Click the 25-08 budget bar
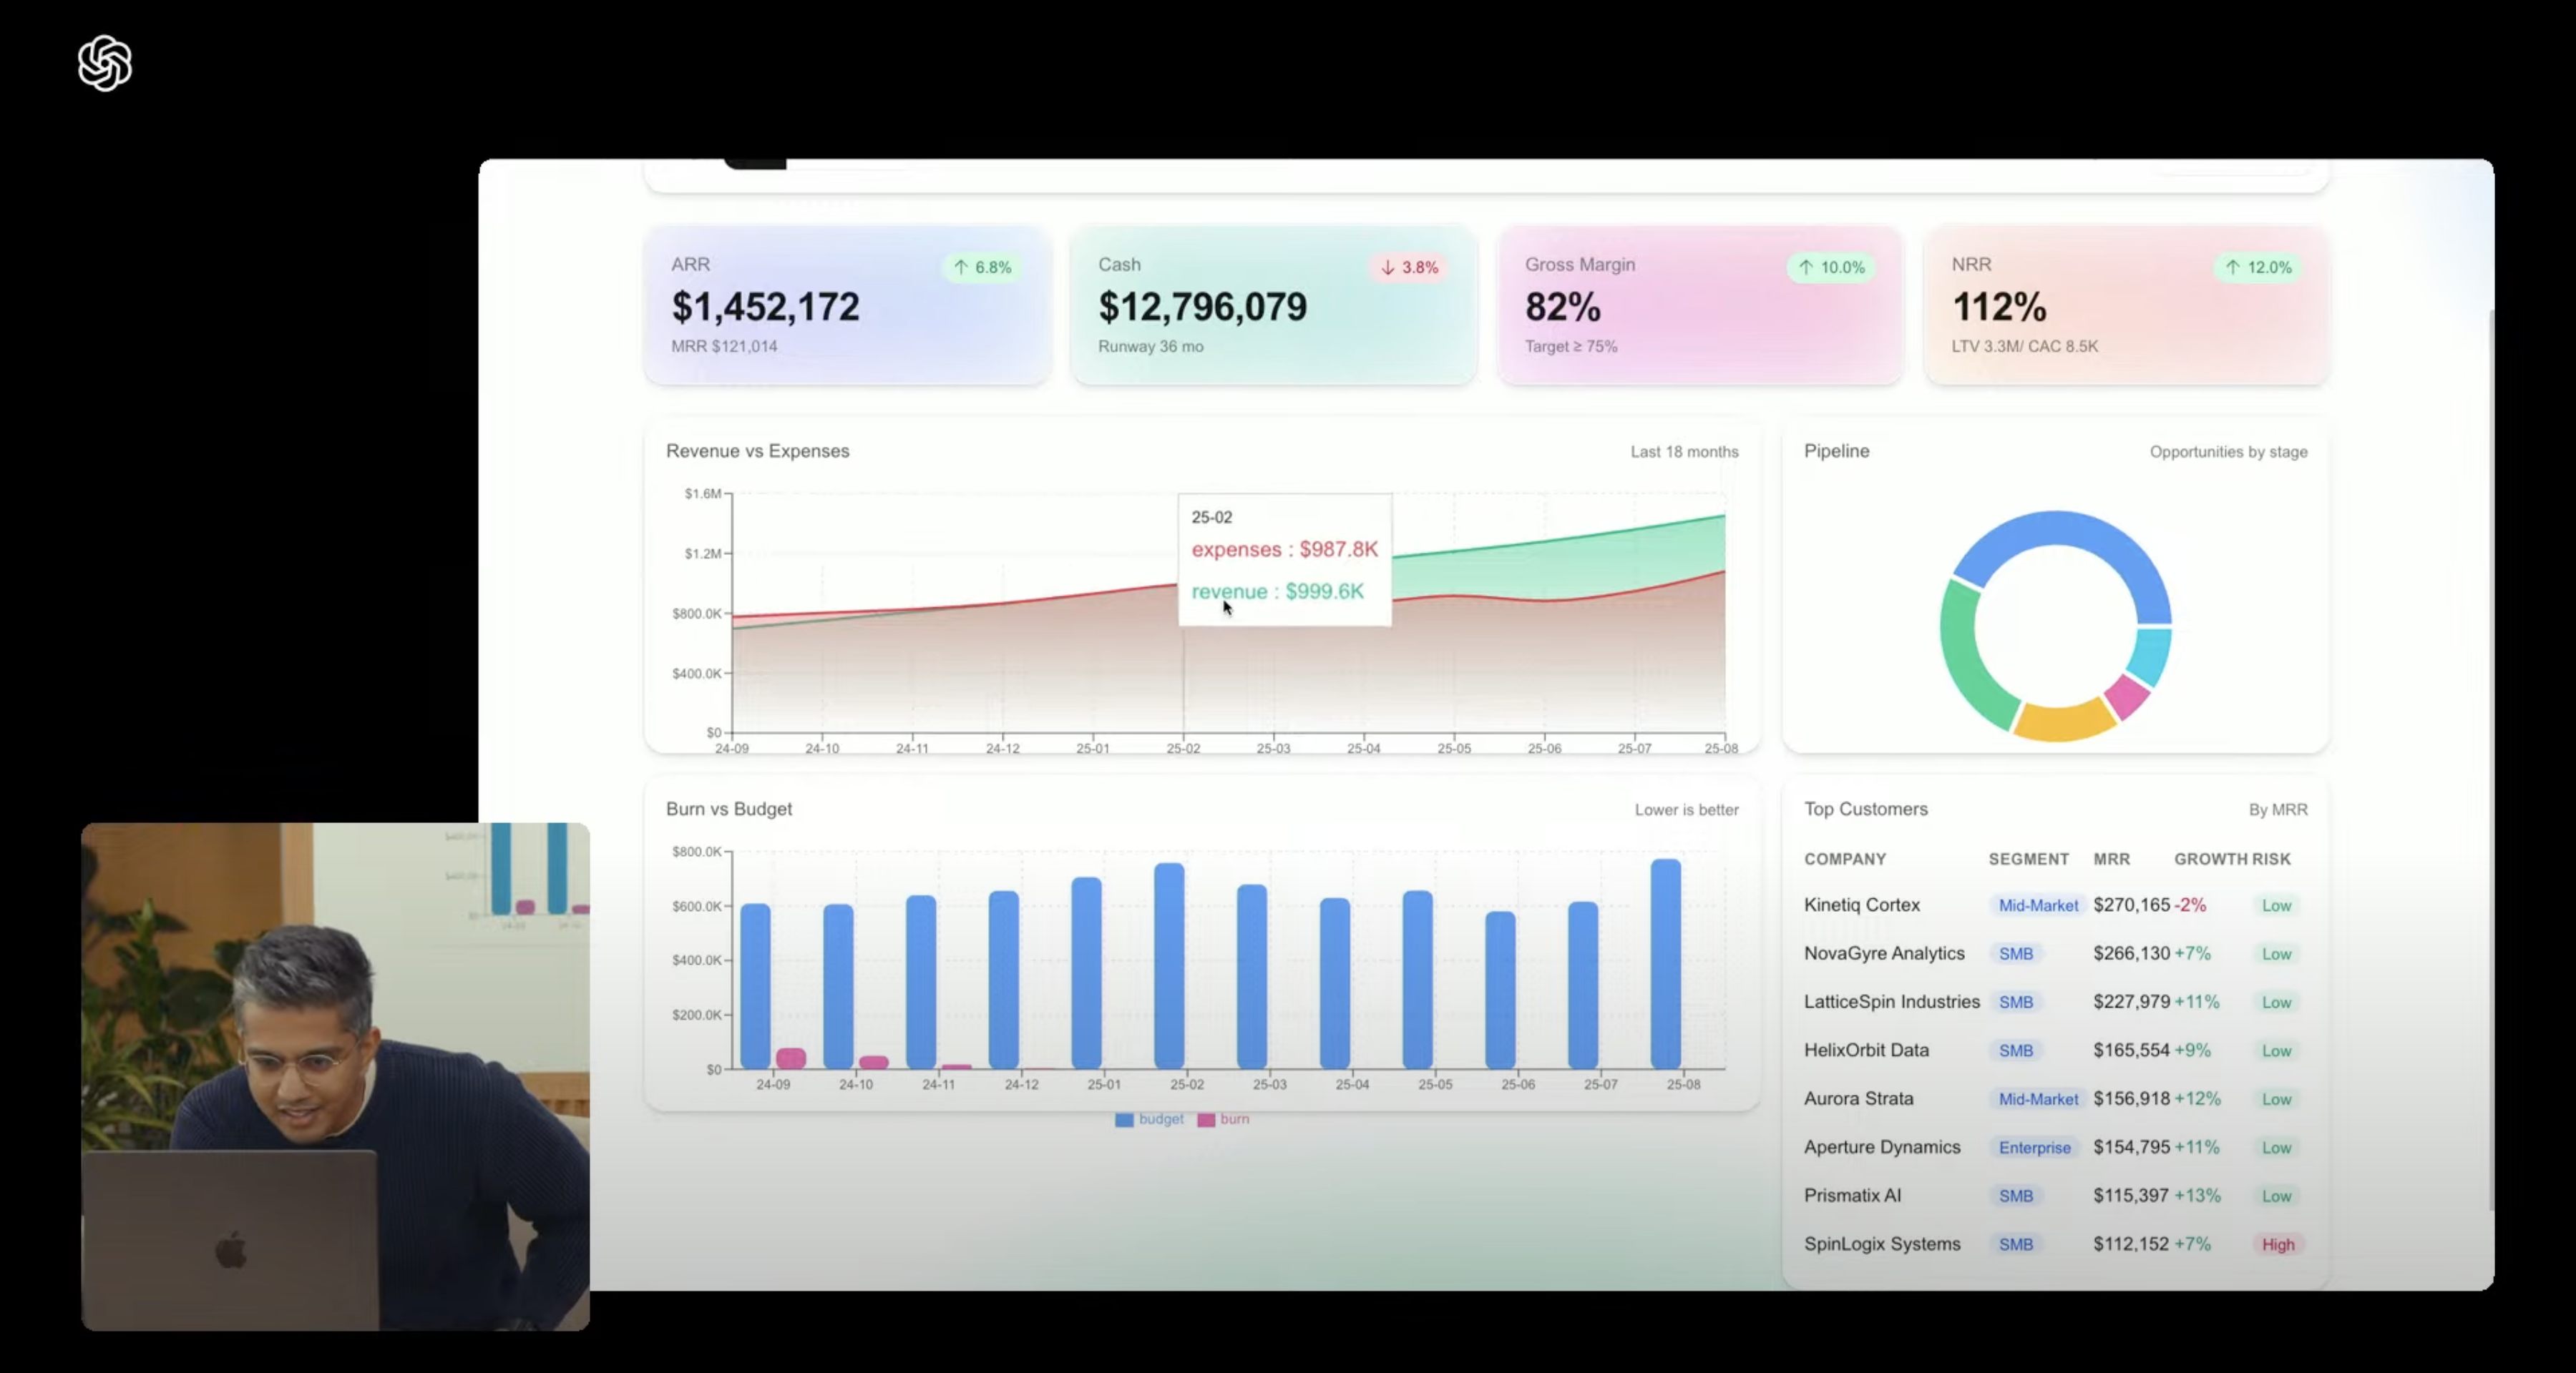The width and height of the screenshot is (2576, 1373). pos(1665,964)
